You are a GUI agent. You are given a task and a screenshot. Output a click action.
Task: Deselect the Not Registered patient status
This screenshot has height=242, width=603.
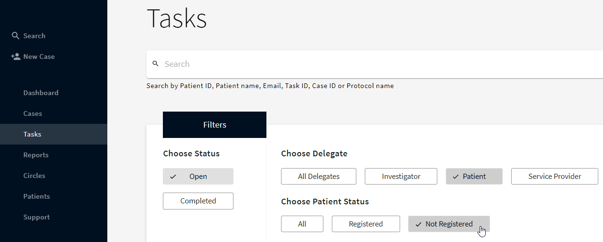448,224
